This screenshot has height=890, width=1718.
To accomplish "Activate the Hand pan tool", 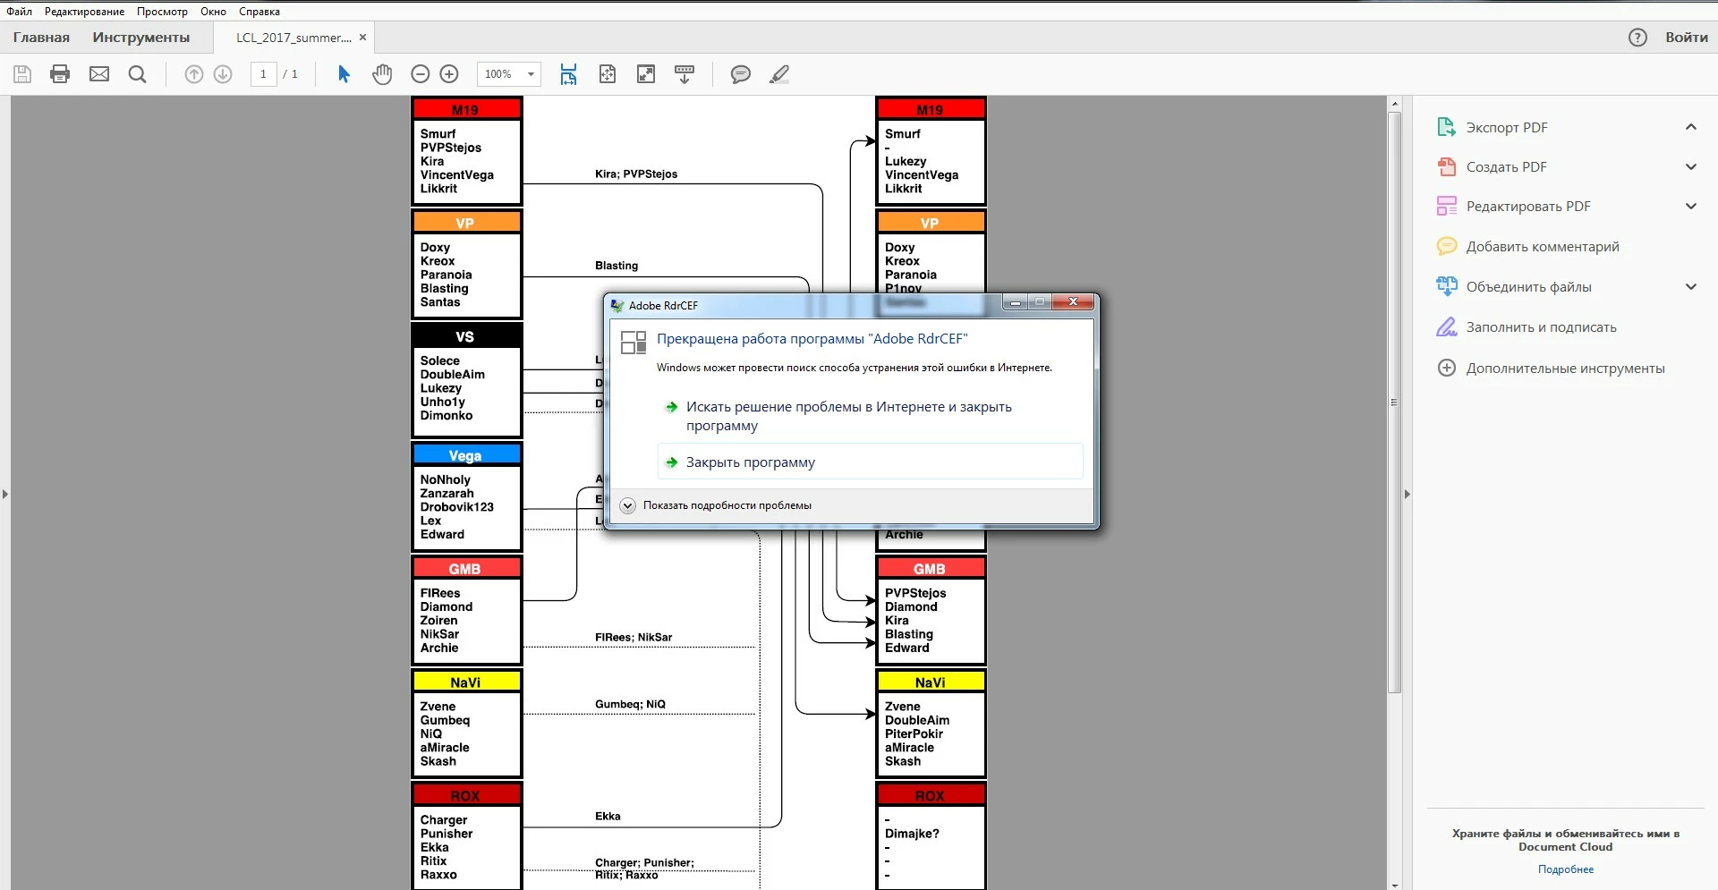I will 382,74.
